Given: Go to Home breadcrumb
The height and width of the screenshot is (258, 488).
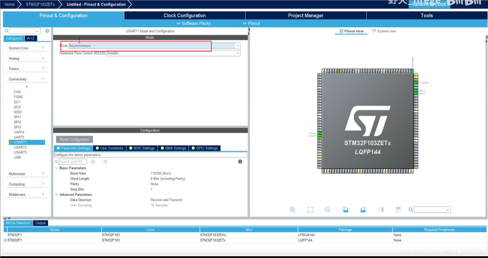Looking at the screenshot, I should pos(10,5).
